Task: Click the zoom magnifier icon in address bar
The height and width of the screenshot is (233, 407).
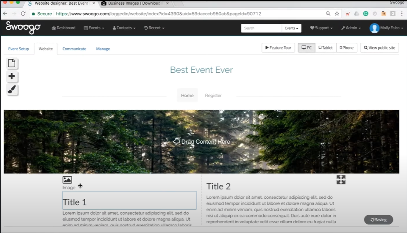Action: [x=328, y=14]
